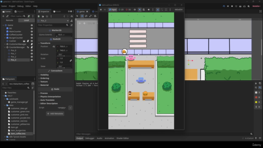Choose Scale Mode in viewport toolbar

click(x=90, y=16)
